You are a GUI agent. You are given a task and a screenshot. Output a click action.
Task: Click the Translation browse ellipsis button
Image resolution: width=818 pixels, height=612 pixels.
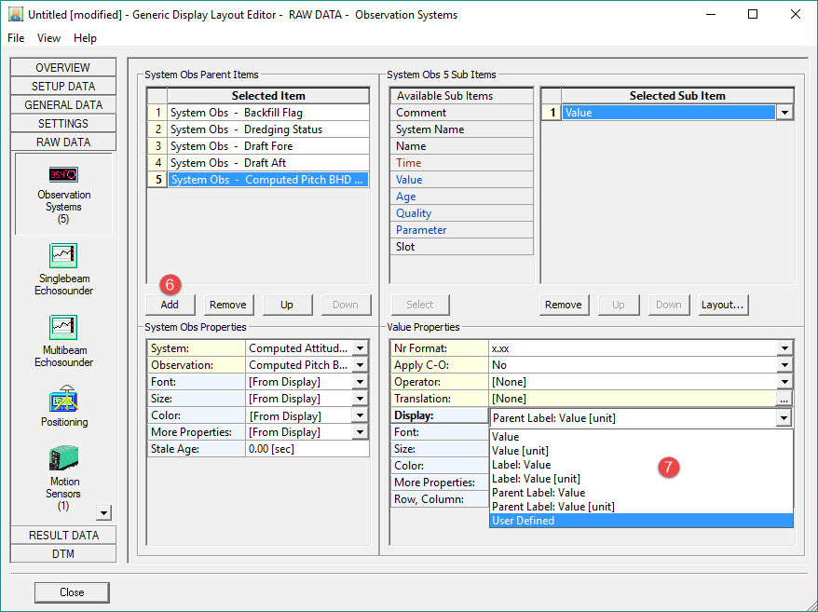[x=784, y=399]
